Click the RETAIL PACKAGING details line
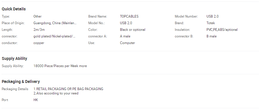259x110 pixels. pyautogui.click(x=68, y=89)
